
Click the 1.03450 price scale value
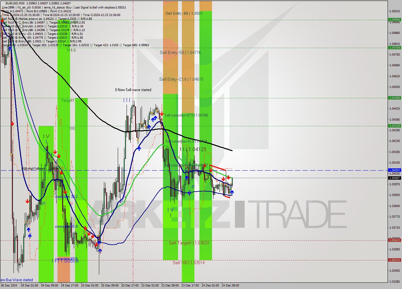click(394, 271)
